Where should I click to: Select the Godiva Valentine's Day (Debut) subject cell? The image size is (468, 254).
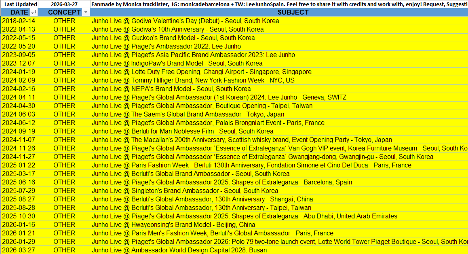click(279, 21)
